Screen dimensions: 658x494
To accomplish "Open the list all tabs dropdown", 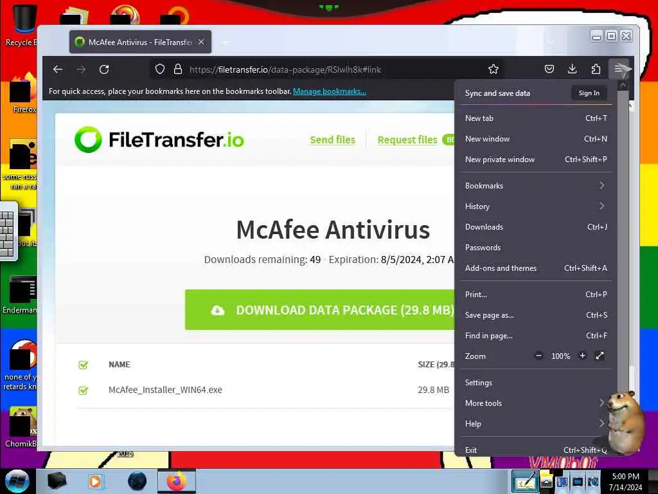I will (x=551, y=42).
